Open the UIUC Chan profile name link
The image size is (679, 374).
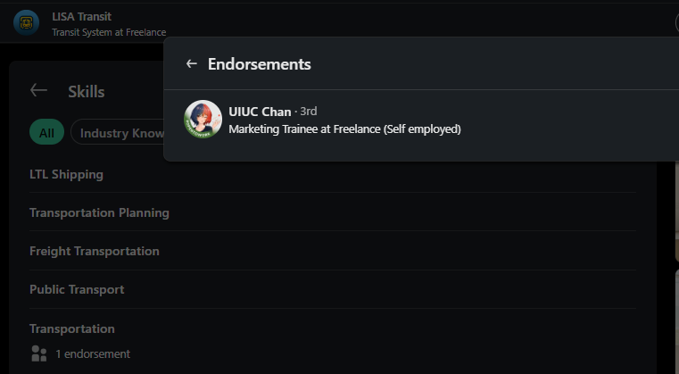[x=260, y=112]
